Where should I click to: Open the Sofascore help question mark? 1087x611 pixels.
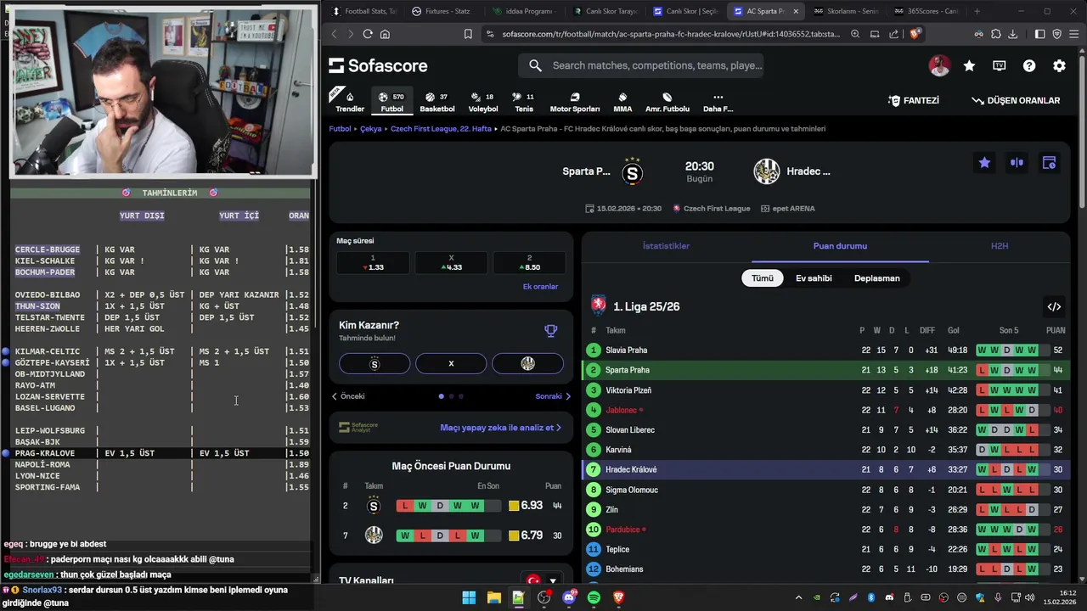(x=1029, y=65)
